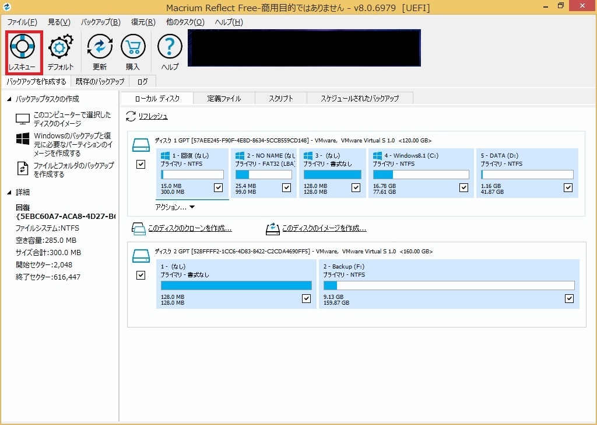Click the monitor icon for selected disk image
The image size is (597, 425).
[23, 119]
